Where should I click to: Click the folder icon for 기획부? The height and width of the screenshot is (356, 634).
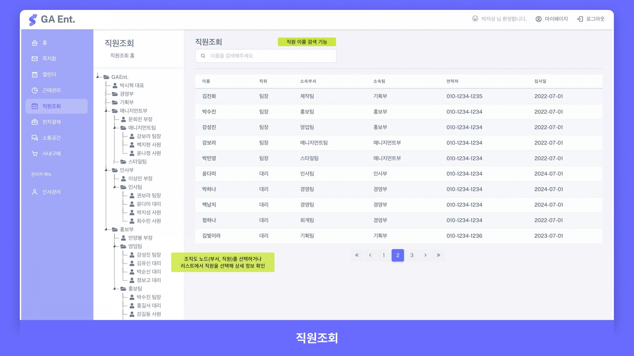pyautogui.click(x=115, y=102)
